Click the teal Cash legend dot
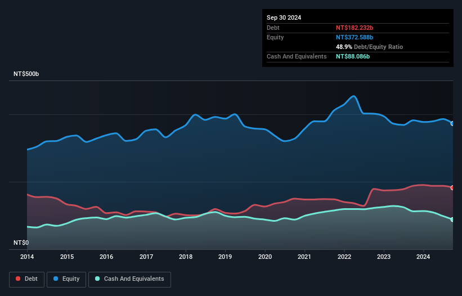Image resolution: width=462 pixels, height=296 pixels. 97,279
